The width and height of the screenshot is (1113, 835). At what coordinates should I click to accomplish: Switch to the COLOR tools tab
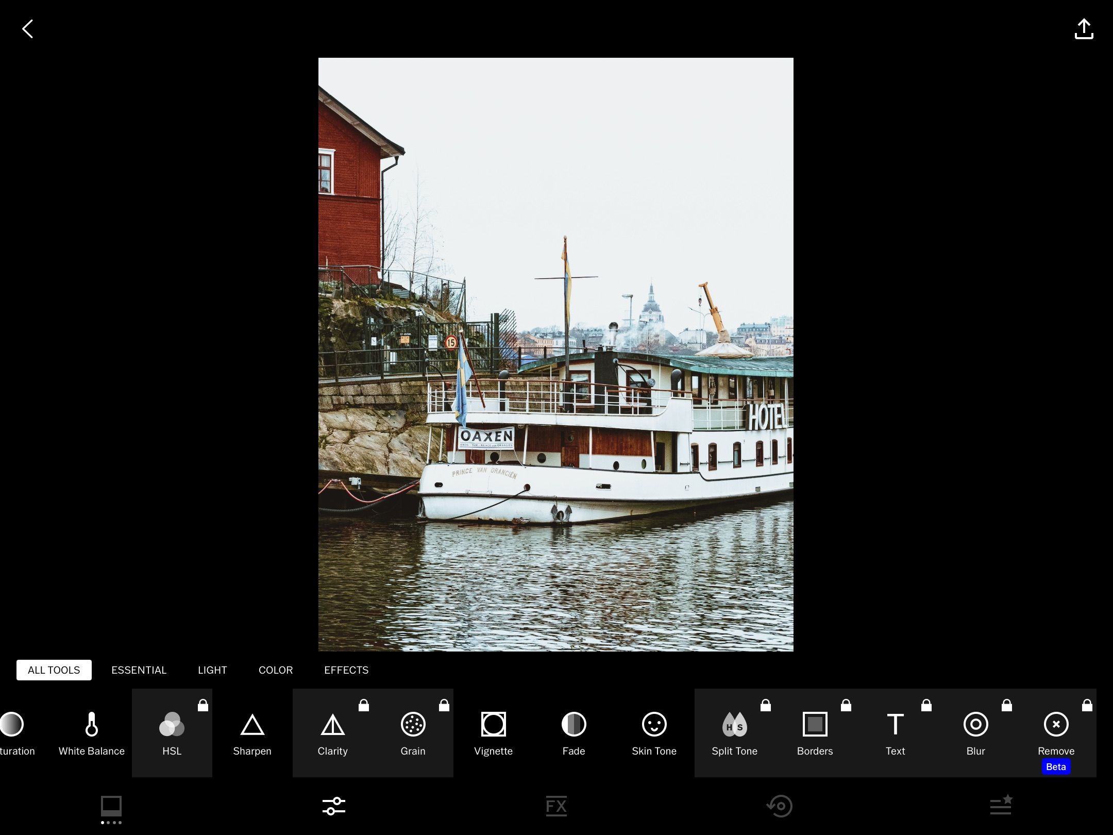[276, 670]
